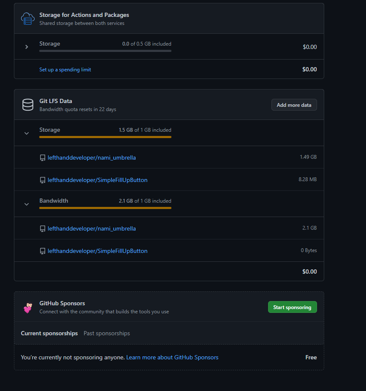Open Set up a spending limit link
The width and height of the screenshot is (366, 391).
pos(65,70)
